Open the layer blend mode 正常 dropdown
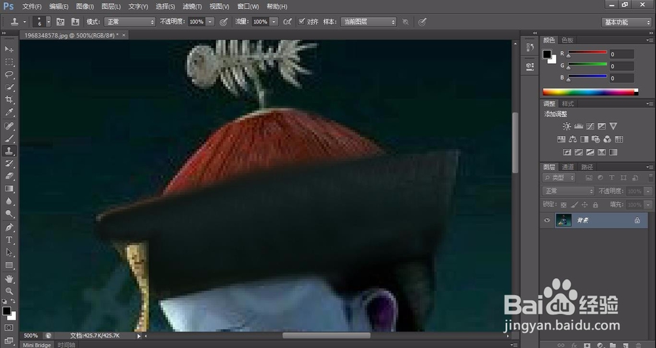This screenshot has width=656, height=348. pyautogui.click(x=568, y=191)
